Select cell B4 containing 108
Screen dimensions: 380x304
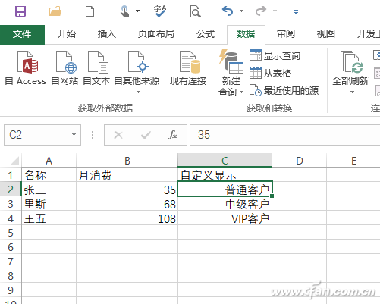tap(127, 218)
